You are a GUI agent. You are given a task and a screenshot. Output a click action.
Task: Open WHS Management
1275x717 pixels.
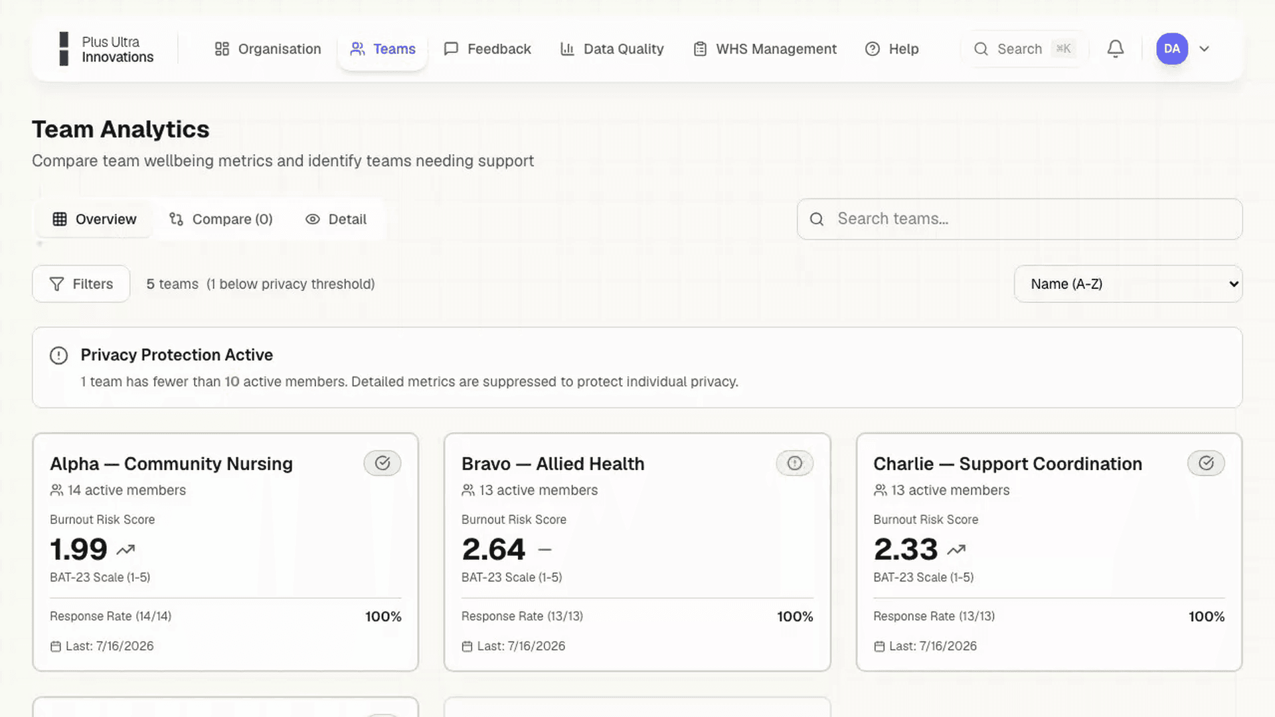click(764, 49)
